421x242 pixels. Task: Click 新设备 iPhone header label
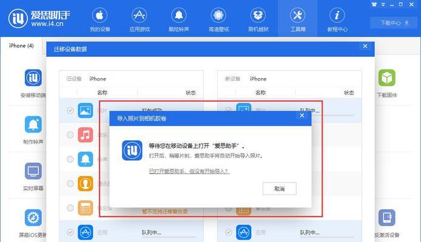(x=246, y=79)
